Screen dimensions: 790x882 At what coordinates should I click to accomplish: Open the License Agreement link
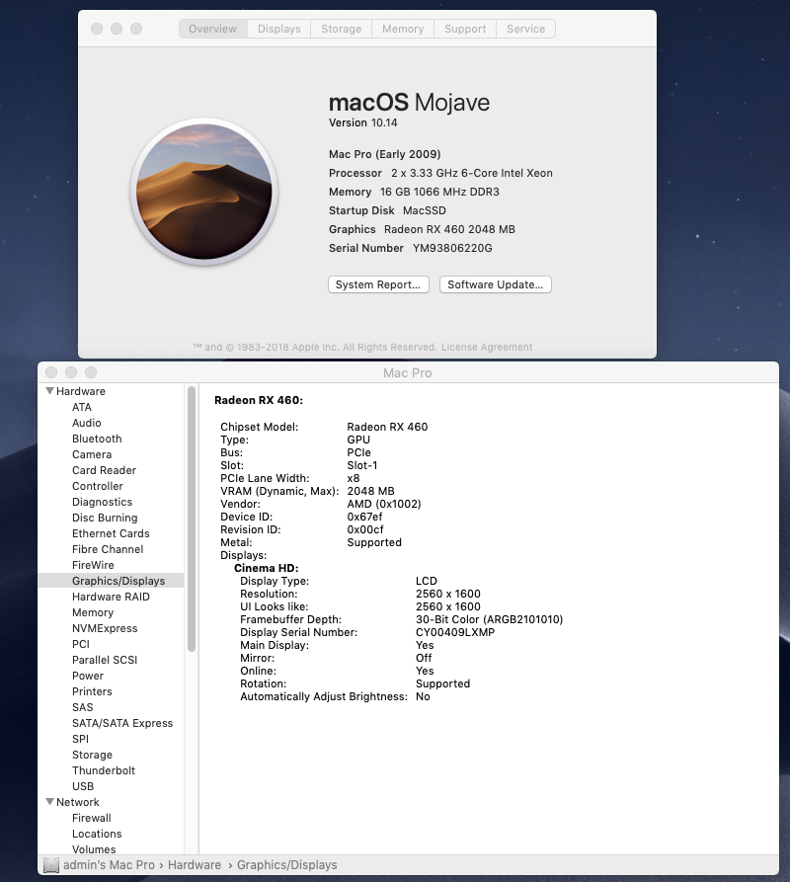[487, 347]
